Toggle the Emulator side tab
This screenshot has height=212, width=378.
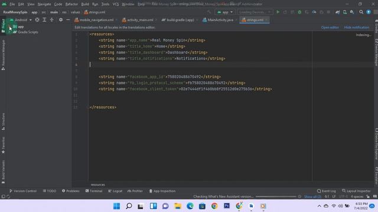coord(376,175)
